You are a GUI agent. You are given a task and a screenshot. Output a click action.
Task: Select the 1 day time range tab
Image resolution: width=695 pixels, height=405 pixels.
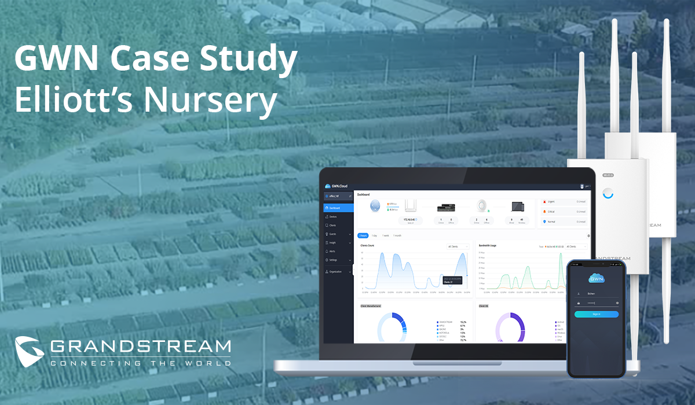point(374,235)
